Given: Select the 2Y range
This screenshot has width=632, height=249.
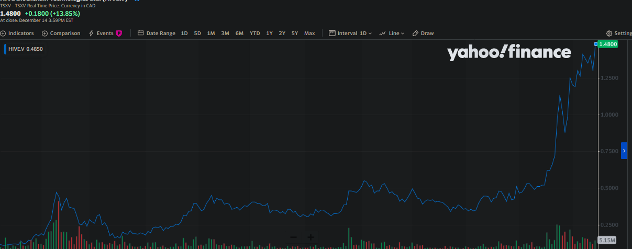Looking at the screenshot, I should tap(282, 33).
